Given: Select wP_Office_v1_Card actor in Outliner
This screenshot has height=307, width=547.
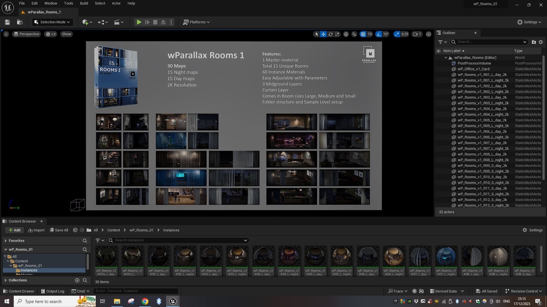Looking at the screenshot, I should pyautogui.click(x=473, y=69).
